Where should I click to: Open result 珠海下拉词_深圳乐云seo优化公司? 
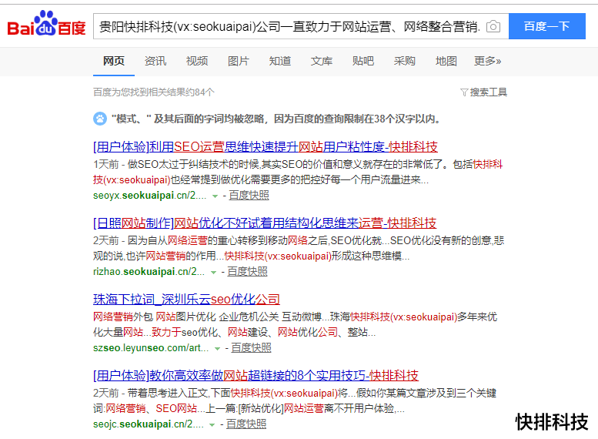pyautogui.click(x=186, y=300)
